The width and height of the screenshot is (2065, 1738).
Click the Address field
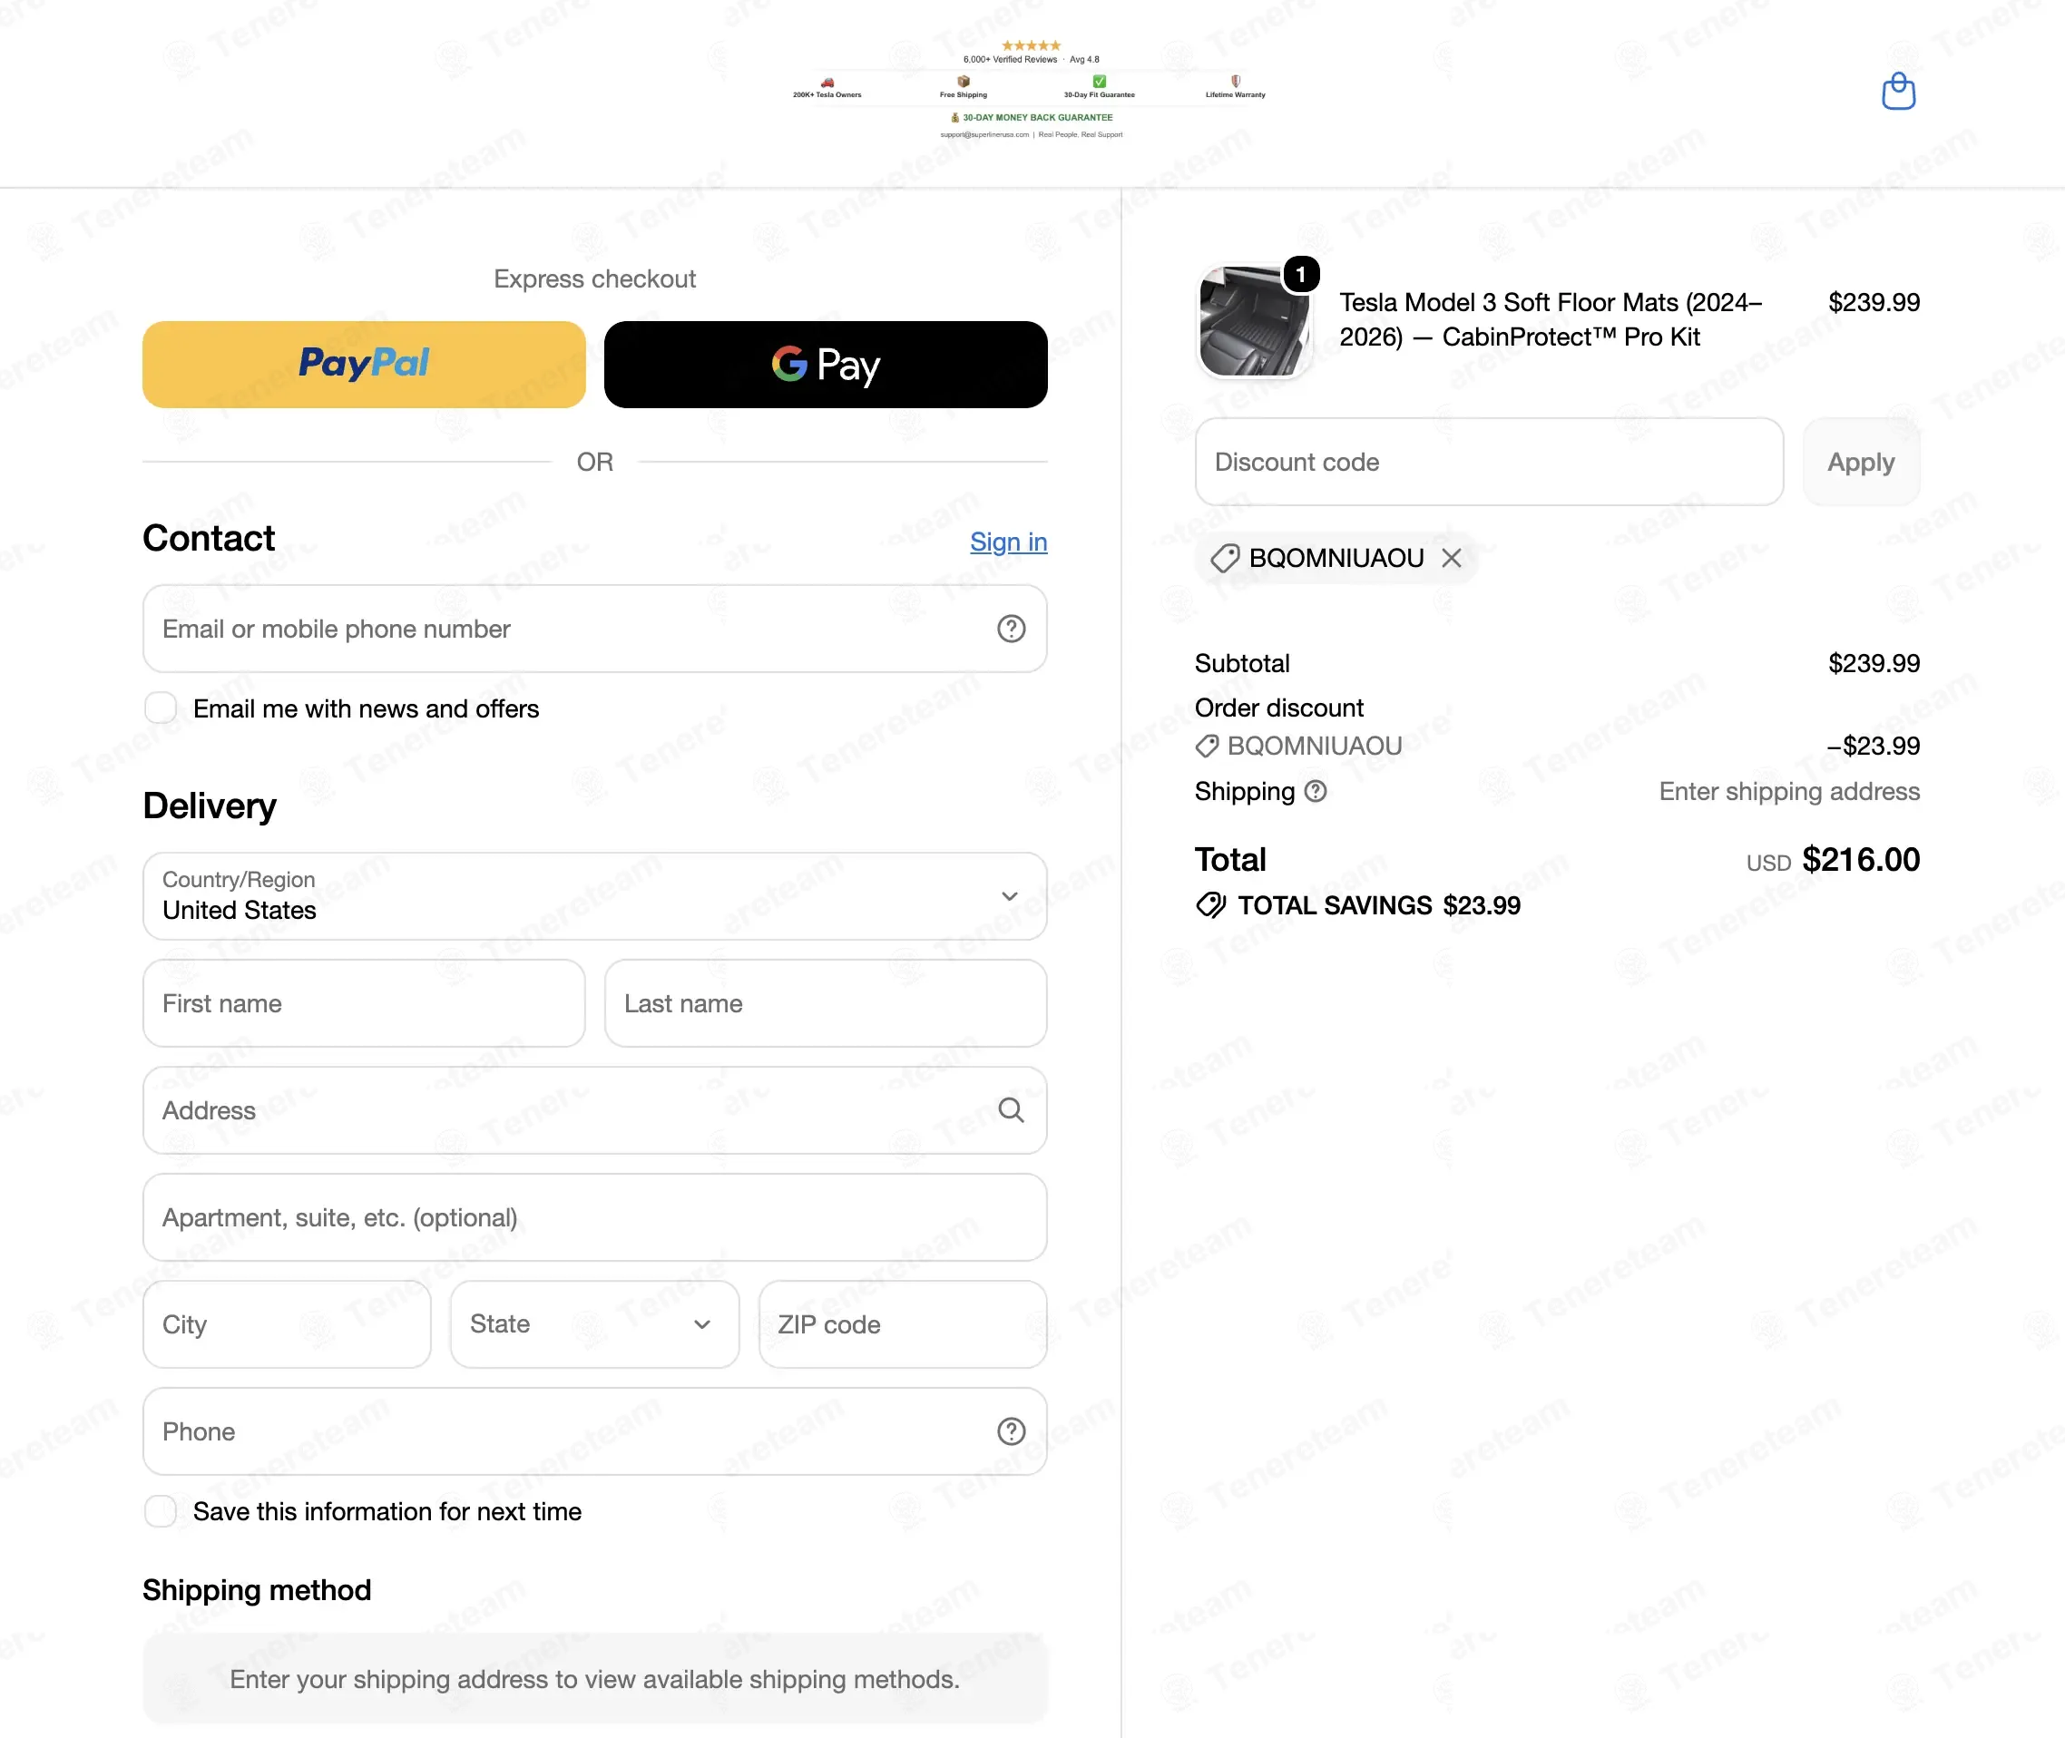[594, 1110]
